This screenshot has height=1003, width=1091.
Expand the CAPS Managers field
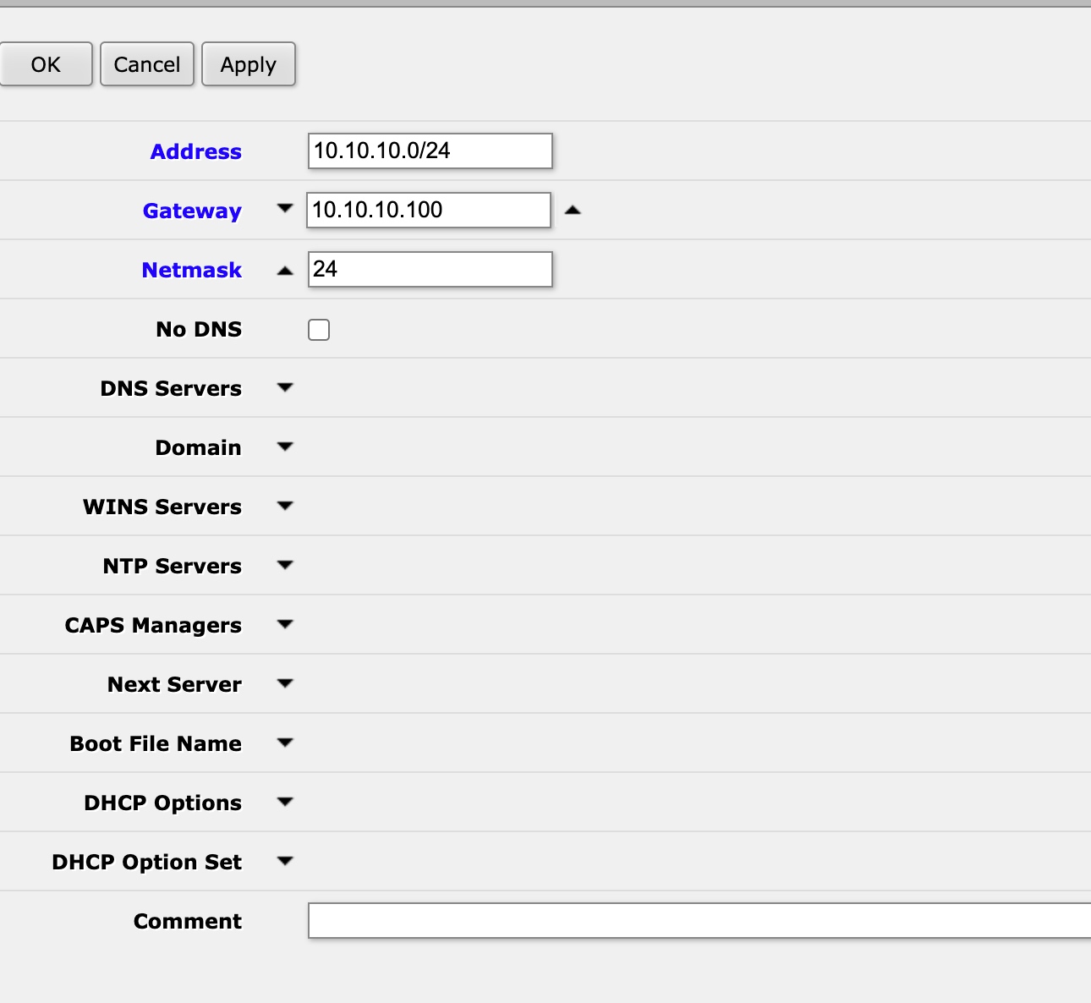285,625
